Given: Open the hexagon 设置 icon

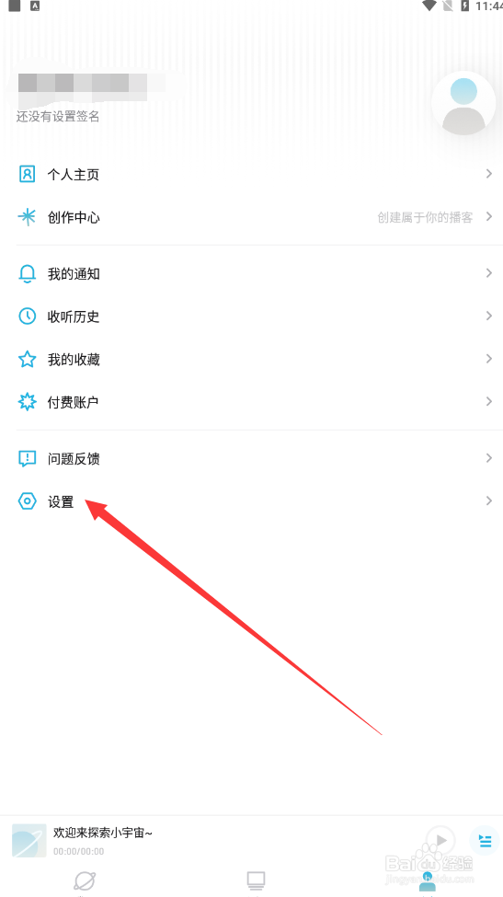Looking at the screenshot, I should coord(27,501).
